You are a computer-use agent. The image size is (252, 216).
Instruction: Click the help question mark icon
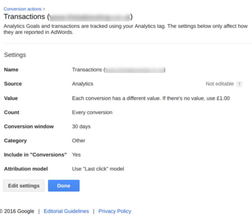click(239, 84)
